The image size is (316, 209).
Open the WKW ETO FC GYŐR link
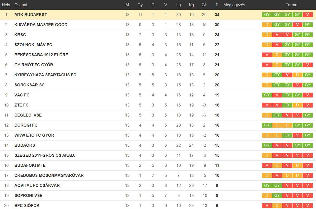pyautogui.click(x=34, y=135)
